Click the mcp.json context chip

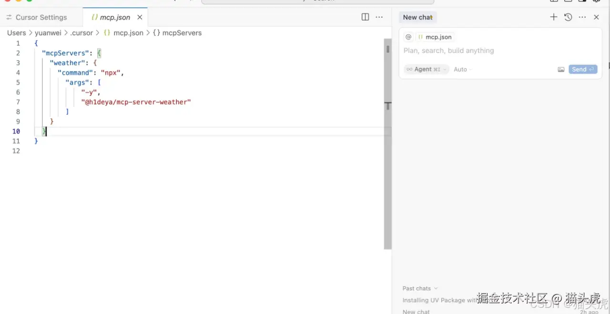click(435, 37)
